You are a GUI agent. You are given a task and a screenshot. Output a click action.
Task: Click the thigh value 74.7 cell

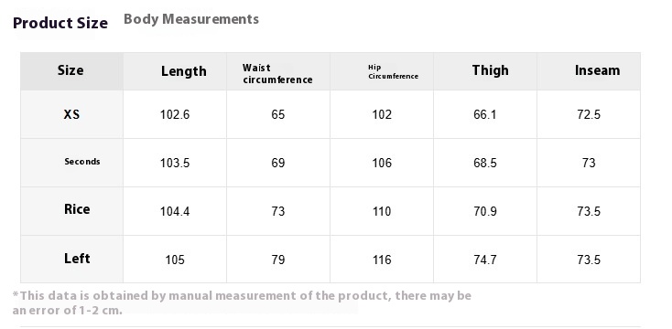[485, 260]
